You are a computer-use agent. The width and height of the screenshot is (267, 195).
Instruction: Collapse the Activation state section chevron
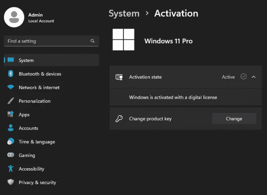(254, 77)
